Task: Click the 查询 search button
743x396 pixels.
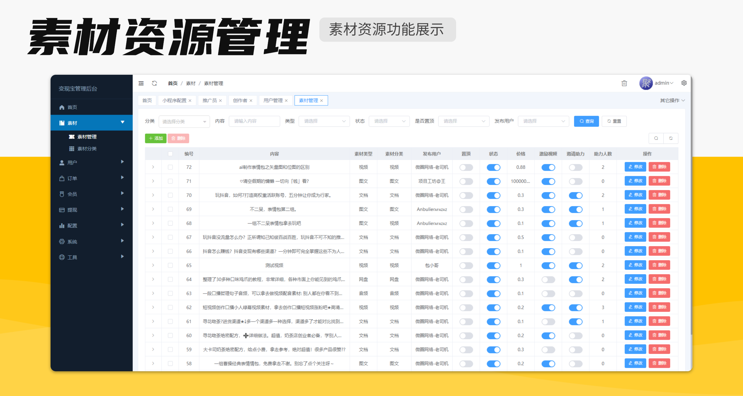Action: [586, 121]
